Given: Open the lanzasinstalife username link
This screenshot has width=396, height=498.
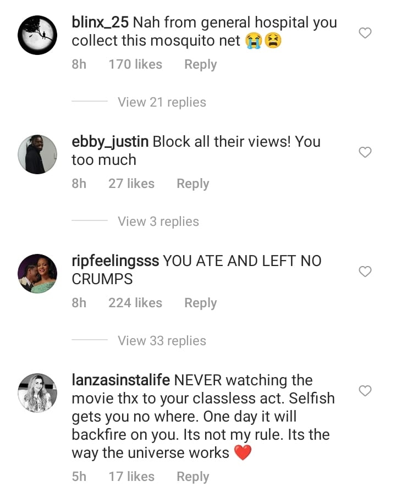Looking at the screenshot, I should coord(122,380).
